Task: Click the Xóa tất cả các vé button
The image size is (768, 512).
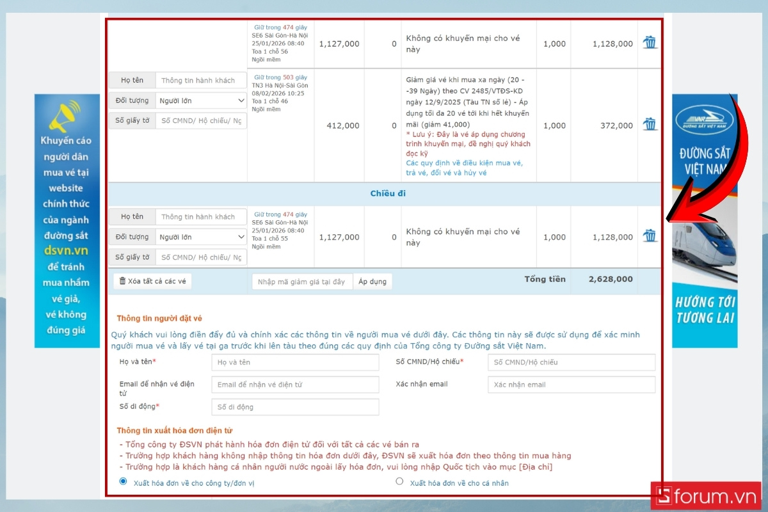Action: click(152, 281)
